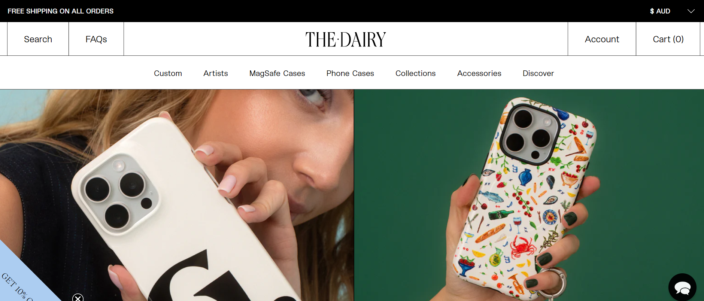Screen dimensions: 704x301
Task: View the Cart (0)
Action: tap(668, 39)
